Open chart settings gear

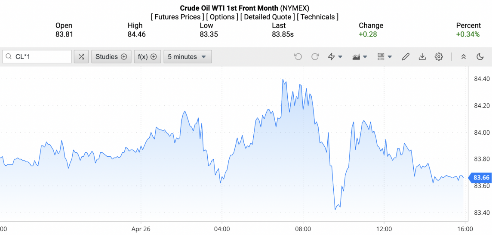point(439,57)
